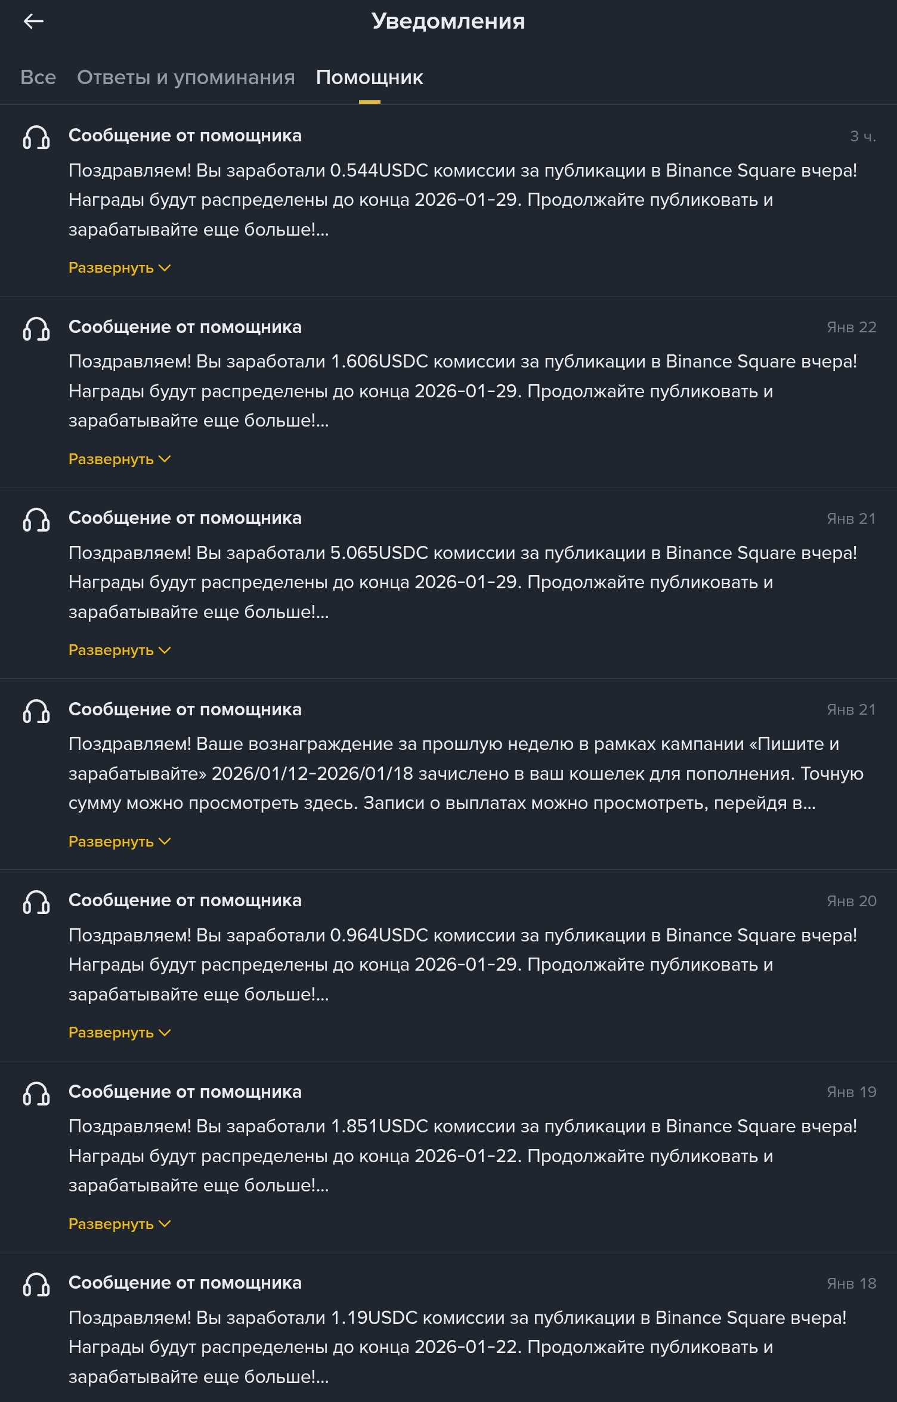Switch to the Все tab
The image size is (897, 1402).
(x=38, y=78)
